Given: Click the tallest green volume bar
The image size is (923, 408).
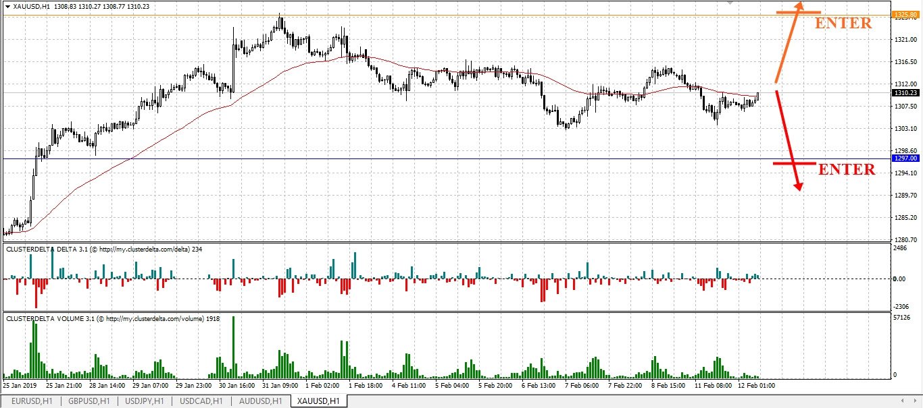Looking at the screenshot, I should [x=233, y=347].
